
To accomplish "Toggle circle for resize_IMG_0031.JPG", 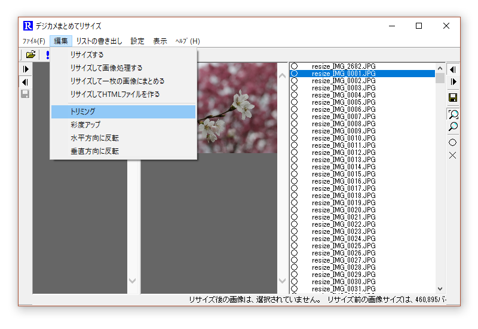I will pos(294,289).
